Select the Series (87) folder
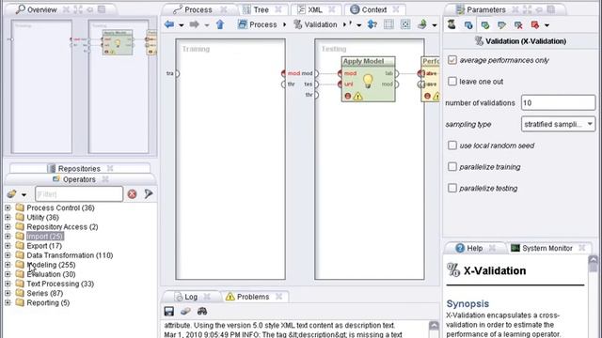Screen dimensions: 602x338 click(x=44, y=293)
